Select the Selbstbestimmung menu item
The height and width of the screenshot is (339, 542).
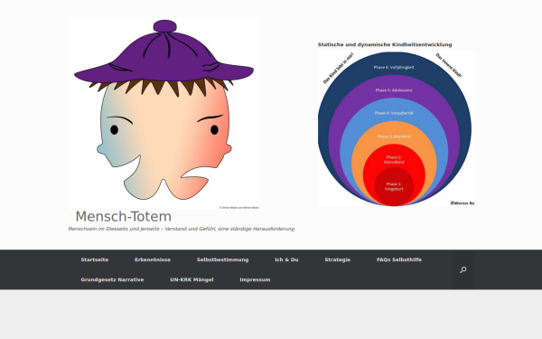(222, 259)
